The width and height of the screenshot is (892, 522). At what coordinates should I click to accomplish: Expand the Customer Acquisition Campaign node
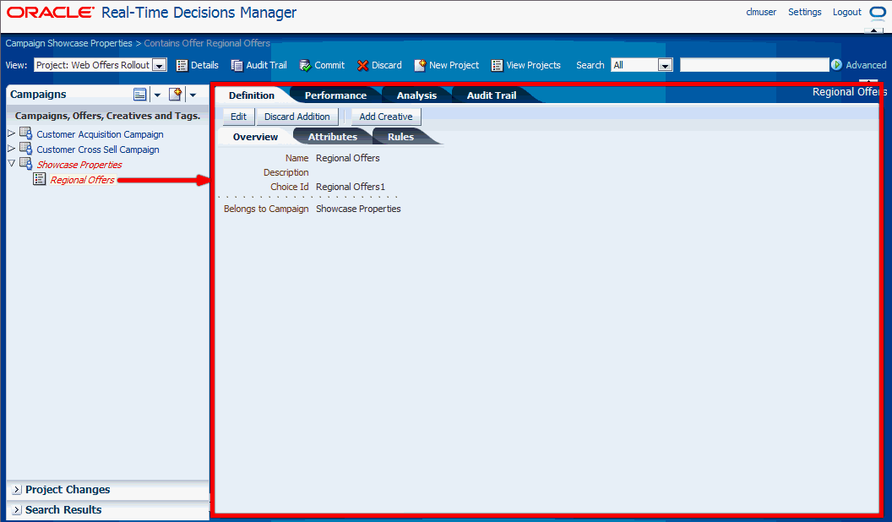[x=11, y=133]
